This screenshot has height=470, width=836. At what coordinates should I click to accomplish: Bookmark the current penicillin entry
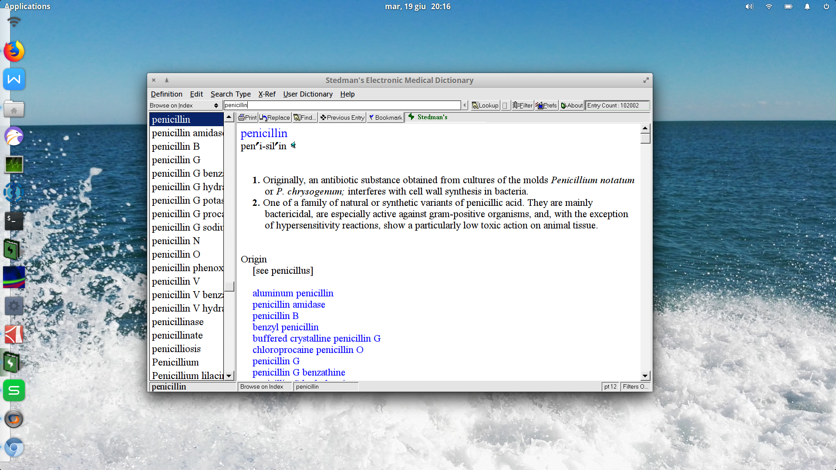(385, 117)
